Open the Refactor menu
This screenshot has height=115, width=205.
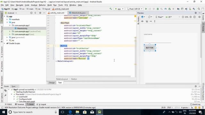[x=42, y=5]
